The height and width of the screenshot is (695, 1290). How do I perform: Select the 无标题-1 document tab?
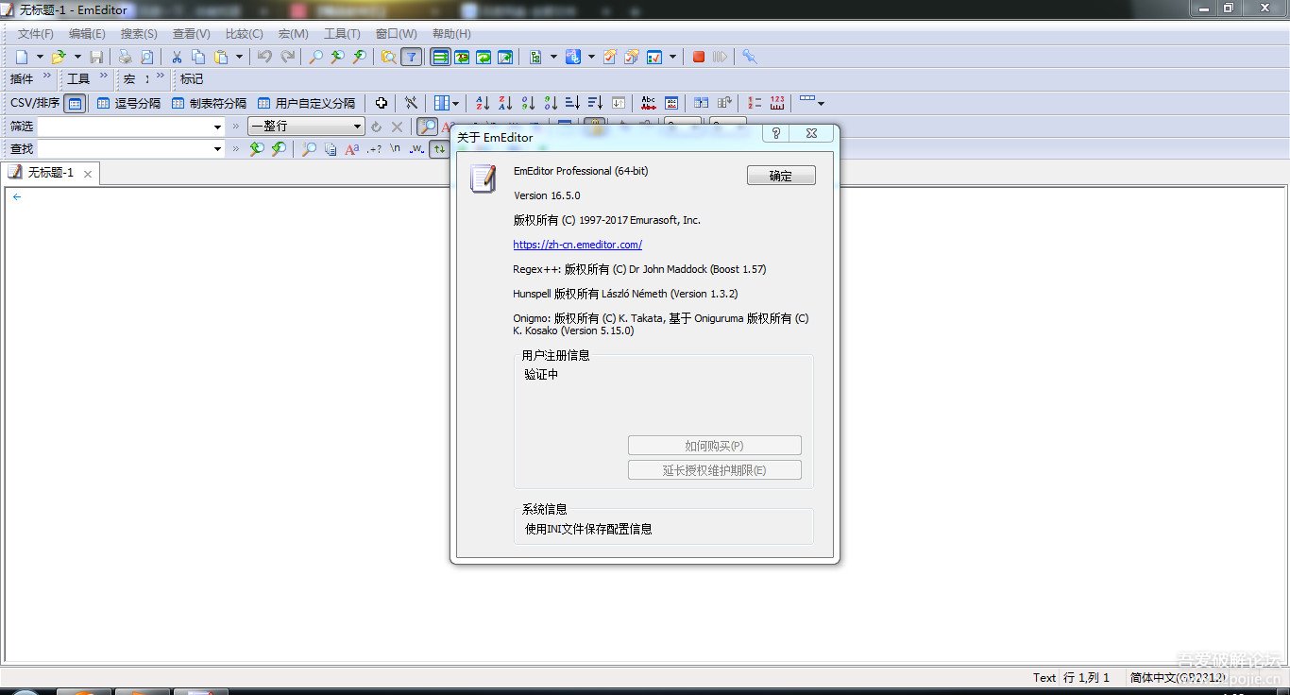coord(51,173)
